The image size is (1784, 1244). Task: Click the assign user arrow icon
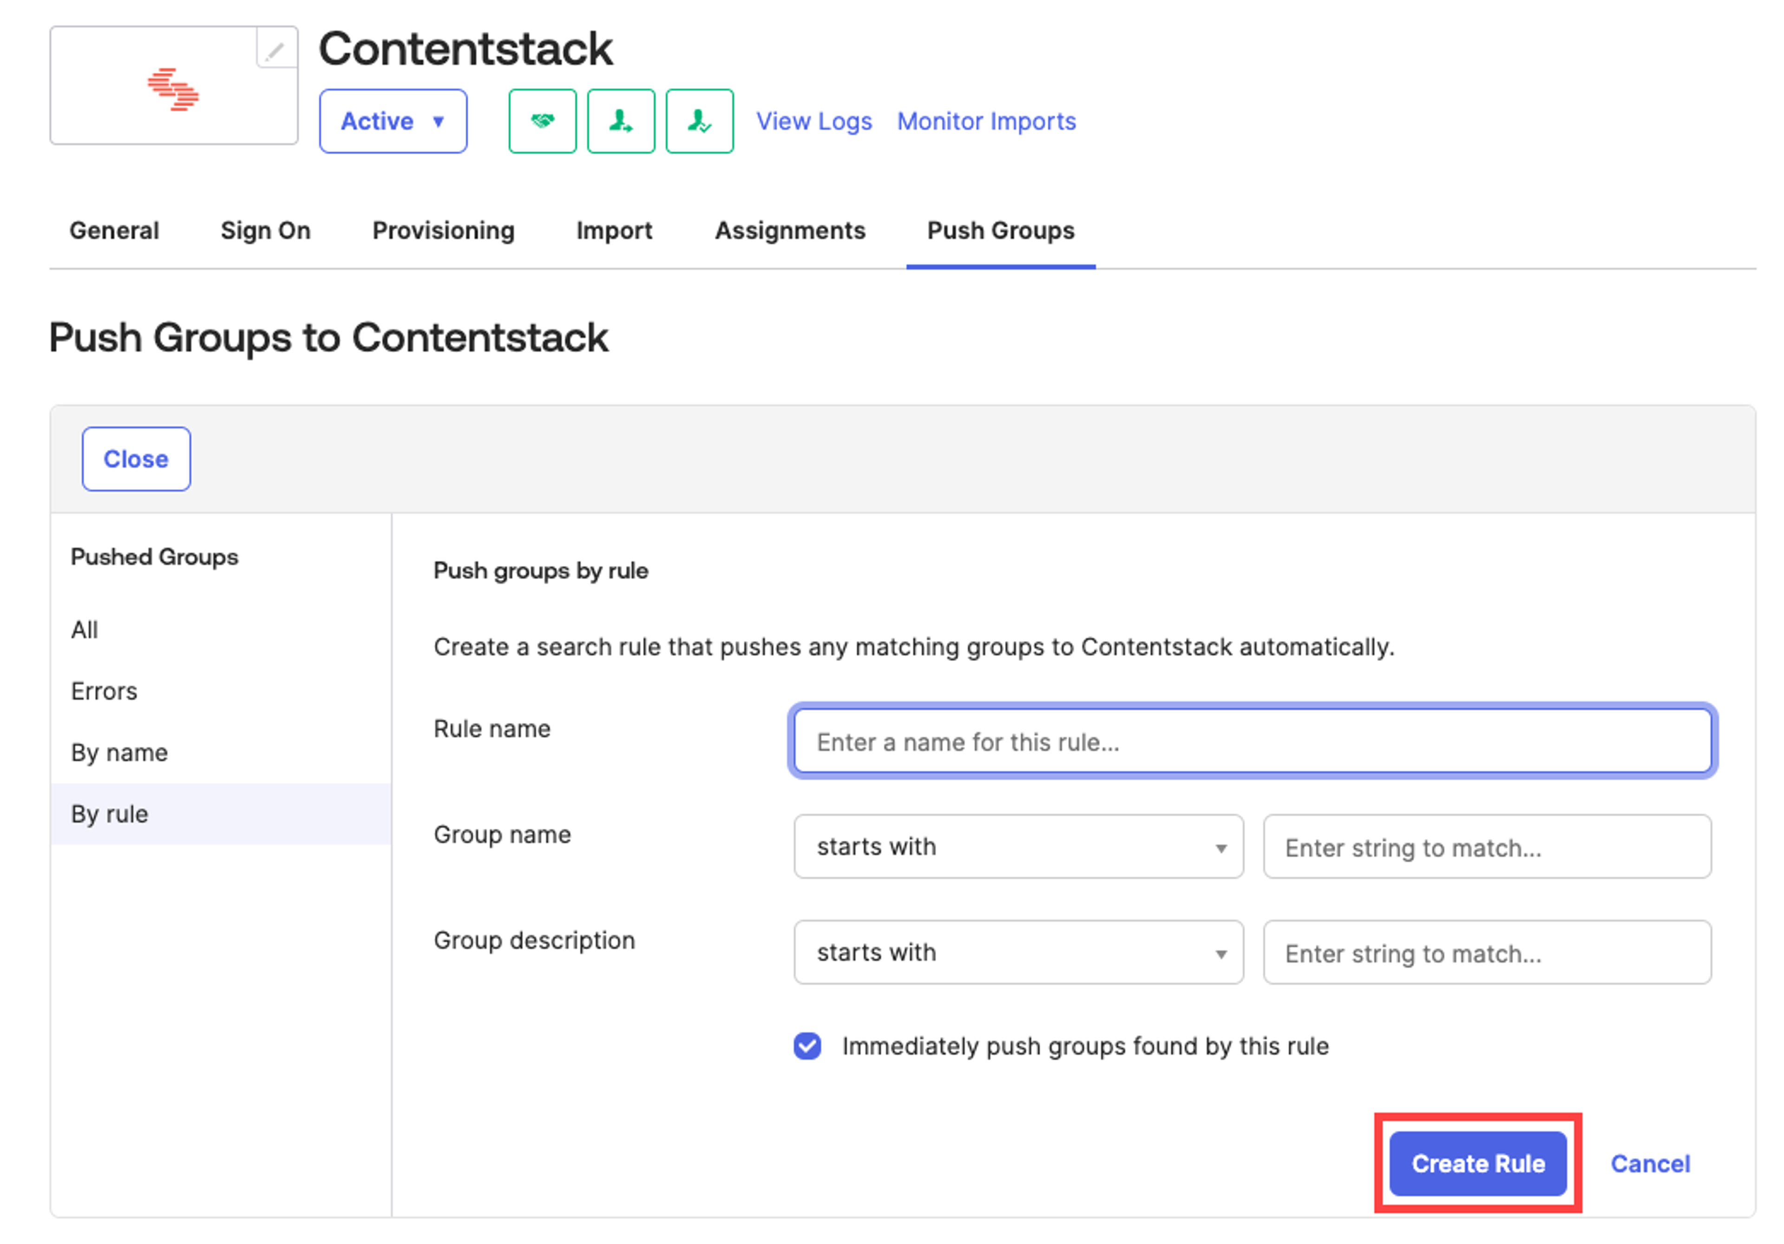click(621, 121)
